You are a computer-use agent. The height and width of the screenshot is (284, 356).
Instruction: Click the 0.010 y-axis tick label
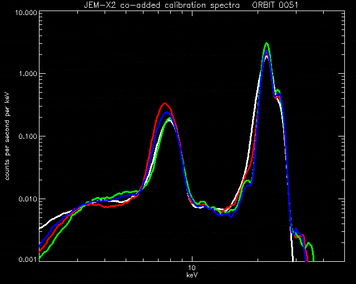click(28, 199)
